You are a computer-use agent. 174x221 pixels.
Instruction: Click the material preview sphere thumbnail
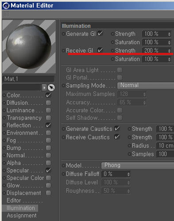pyautogui.click(x=29, y=46)
